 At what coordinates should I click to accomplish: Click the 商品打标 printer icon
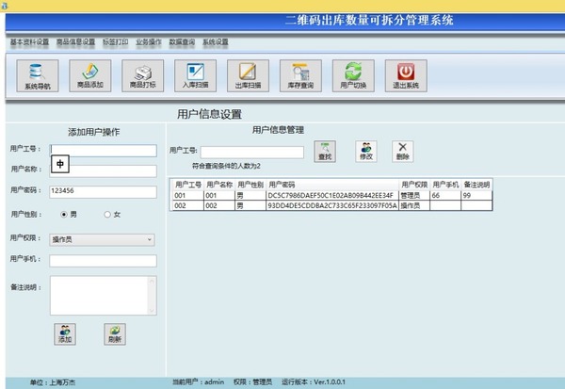(x=142, y=74)
